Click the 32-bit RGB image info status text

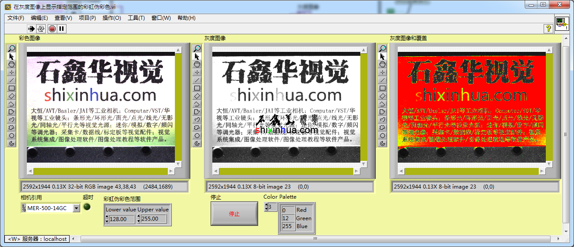click(x=98, y=186)
